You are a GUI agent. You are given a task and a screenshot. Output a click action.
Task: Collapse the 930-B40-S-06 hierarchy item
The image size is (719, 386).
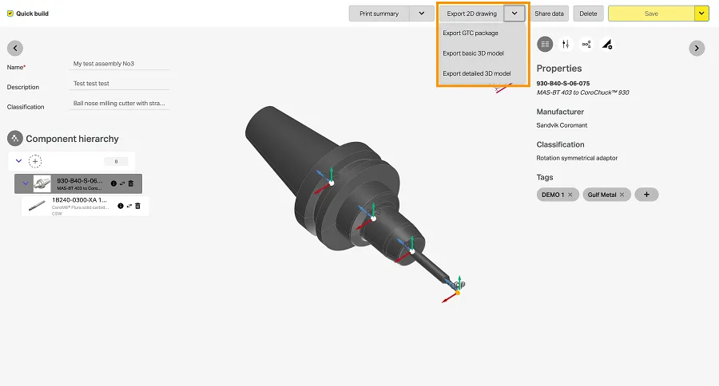tap(25, 183)
